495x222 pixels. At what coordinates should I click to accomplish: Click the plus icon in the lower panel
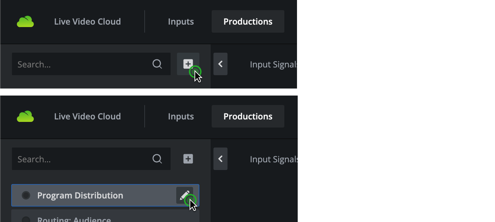[x=188, y=159]
